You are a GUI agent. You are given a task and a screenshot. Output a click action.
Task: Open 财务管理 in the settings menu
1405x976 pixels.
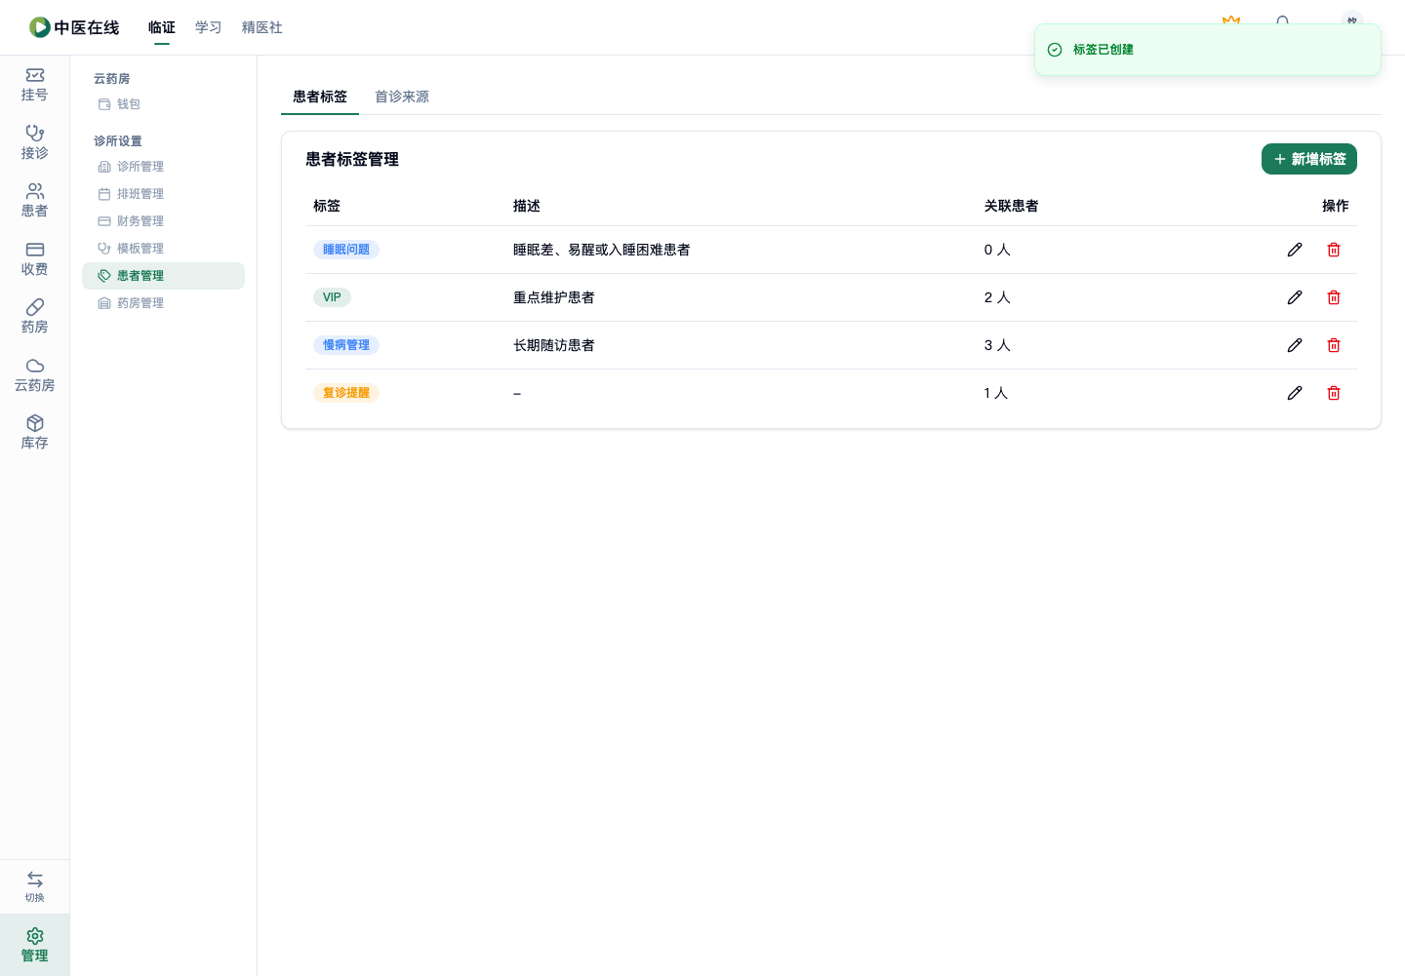point(163,221)
